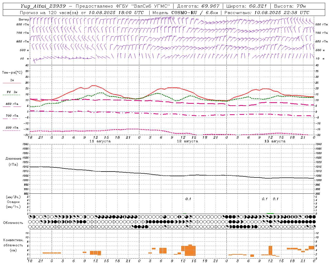This screenshot has width=329, height=263.
Task: Click the 500 м wind level label on the left
Action: pos(25,50)
